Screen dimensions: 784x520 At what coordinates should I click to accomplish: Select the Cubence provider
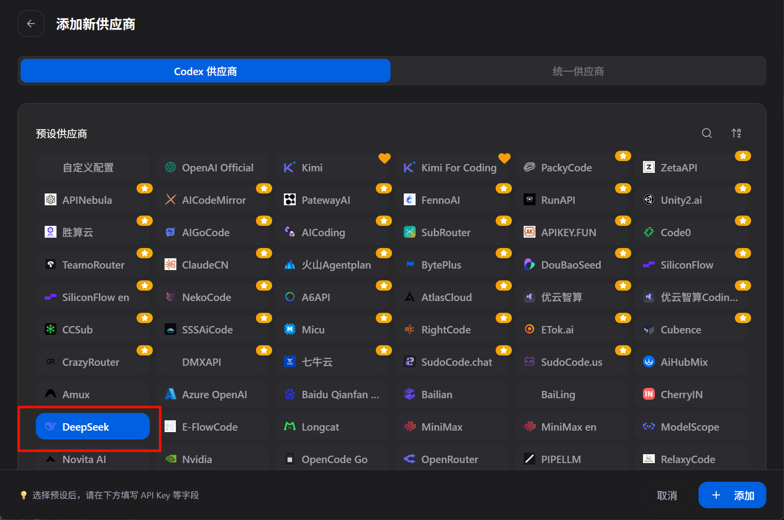[x=691, y=330]
